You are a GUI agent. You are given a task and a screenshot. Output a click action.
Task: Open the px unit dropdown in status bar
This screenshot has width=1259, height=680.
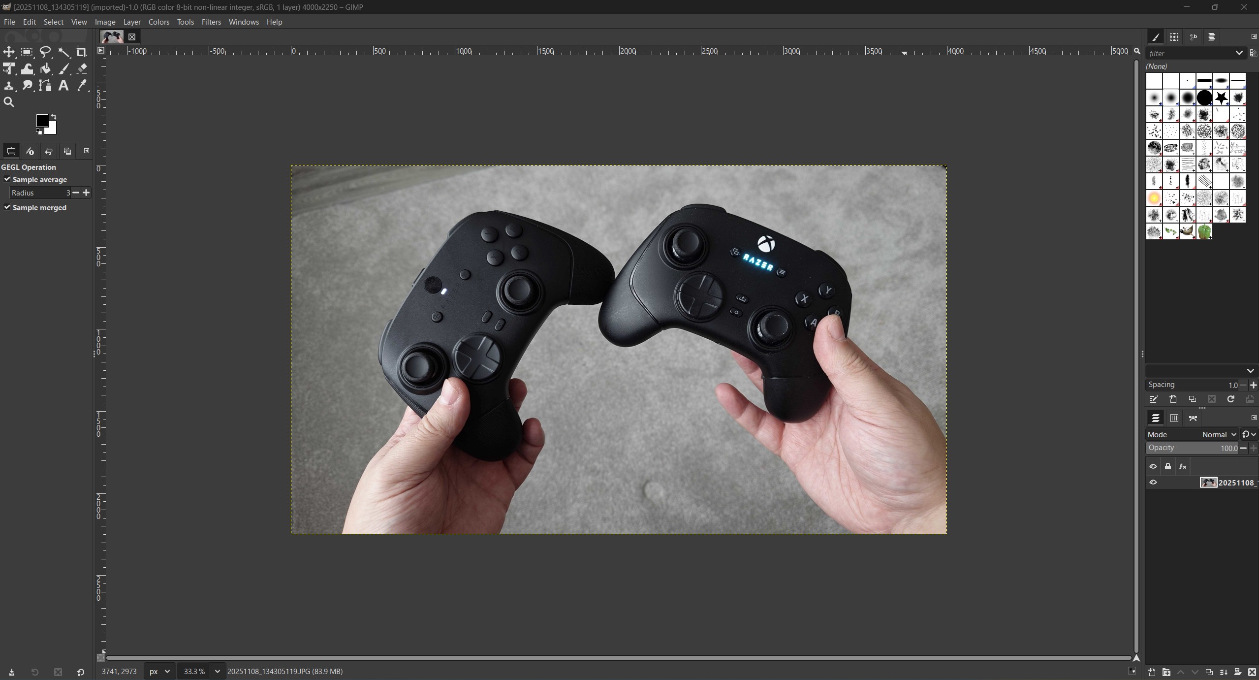coord(160,671)
